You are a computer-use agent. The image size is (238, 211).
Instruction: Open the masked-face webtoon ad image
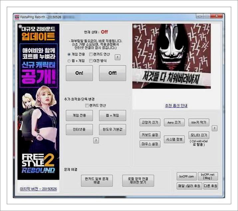(x=171, y=56)
